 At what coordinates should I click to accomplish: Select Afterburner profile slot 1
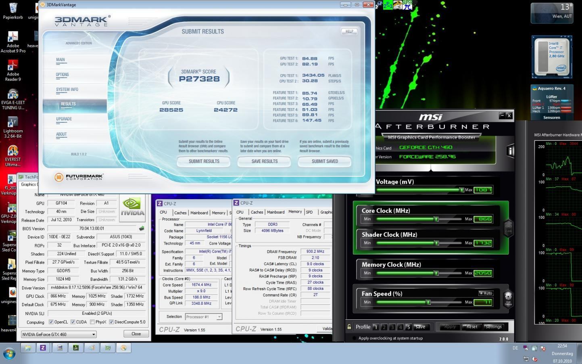tap(375, 327)
